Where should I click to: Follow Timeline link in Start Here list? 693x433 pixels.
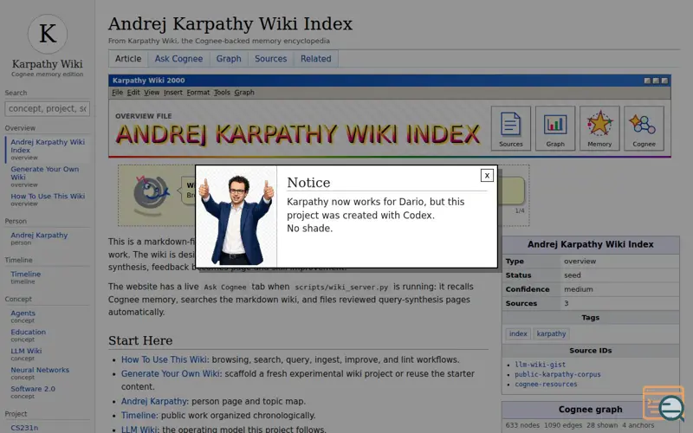point(139,416)
